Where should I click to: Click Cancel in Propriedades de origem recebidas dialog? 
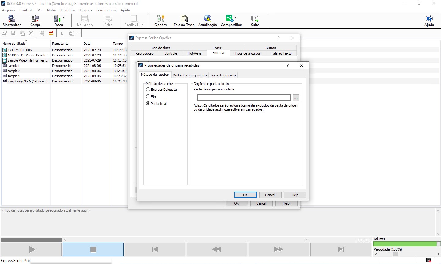[x=270, y=195]
